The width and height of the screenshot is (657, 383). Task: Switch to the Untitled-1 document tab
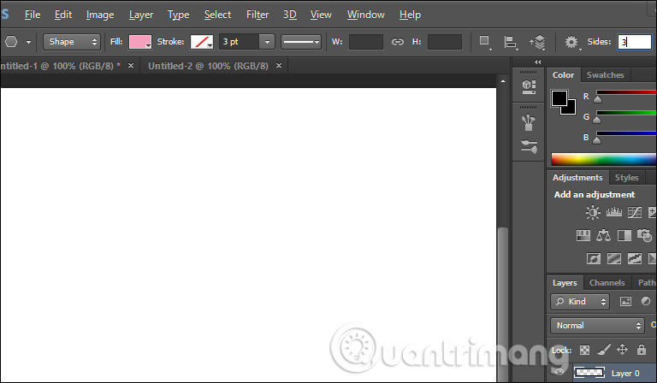click(60, 66)
